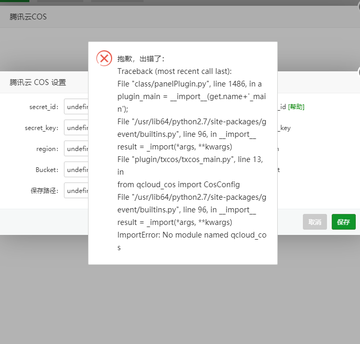Click the green 保存 button

point(343,222)
